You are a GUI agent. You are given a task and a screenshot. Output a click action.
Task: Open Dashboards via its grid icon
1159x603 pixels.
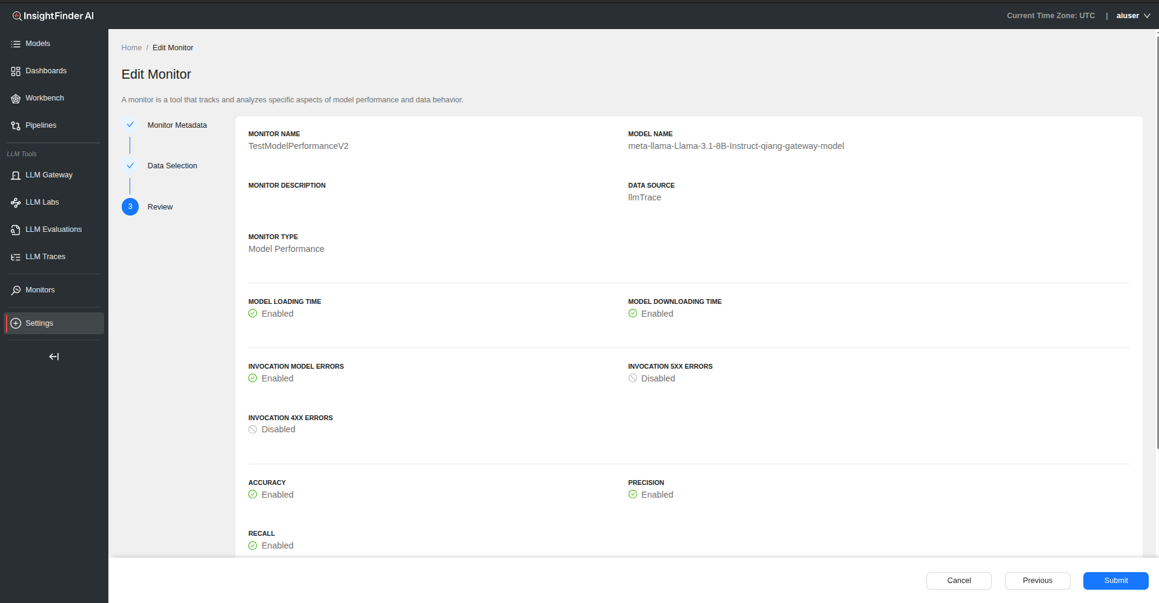point(16,71)
